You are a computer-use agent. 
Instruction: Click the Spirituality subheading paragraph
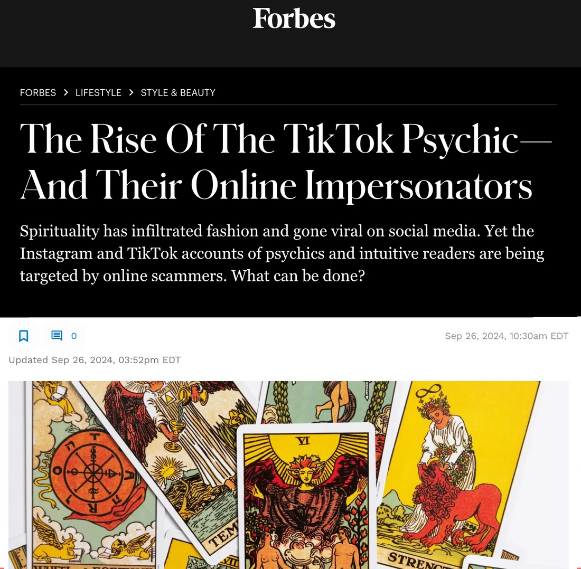pyautogui.click(x=282, y=253)
